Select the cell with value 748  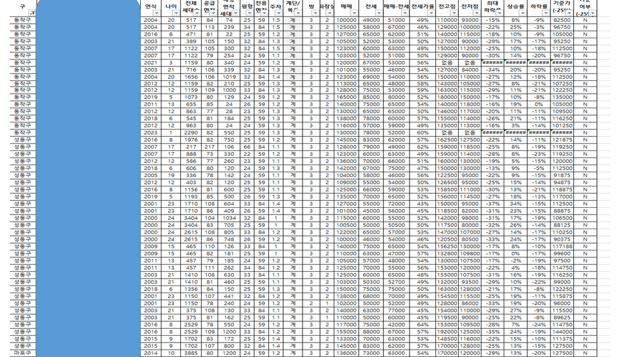tap(228, 240)
